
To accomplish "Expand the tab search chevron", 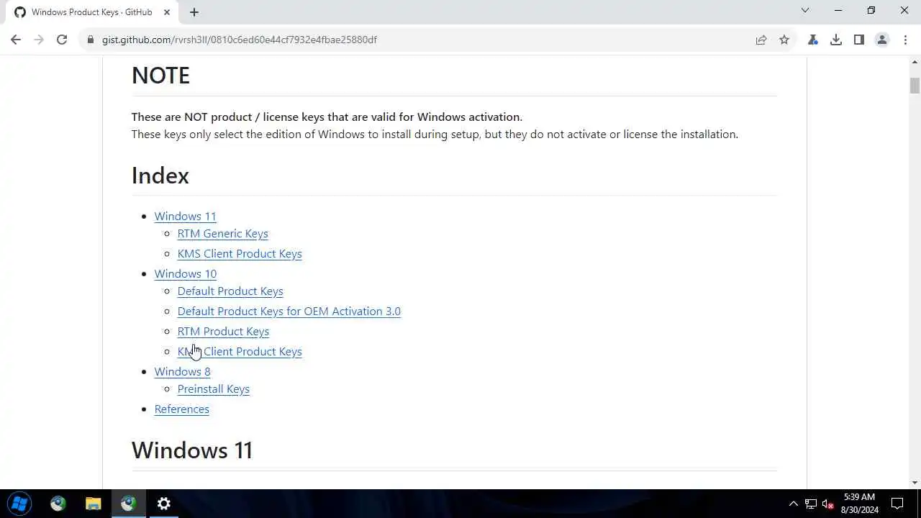I will pyautogui.click(x=805, y=11).
